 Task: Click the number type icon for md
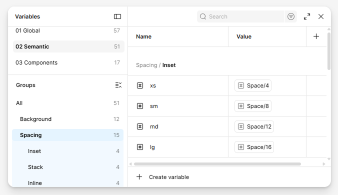click(140, 126)
